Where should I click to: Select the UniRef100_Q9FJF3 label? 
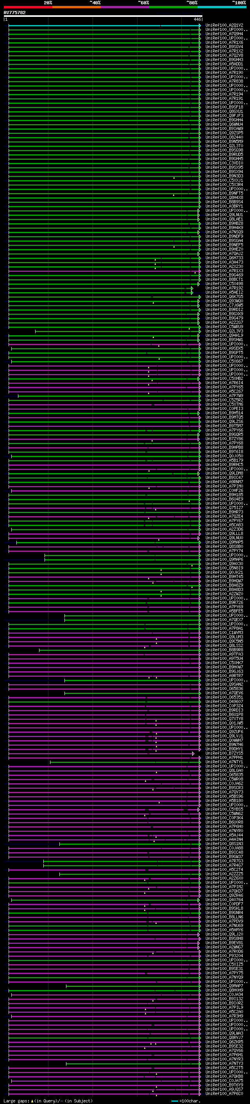click(224, 116)
